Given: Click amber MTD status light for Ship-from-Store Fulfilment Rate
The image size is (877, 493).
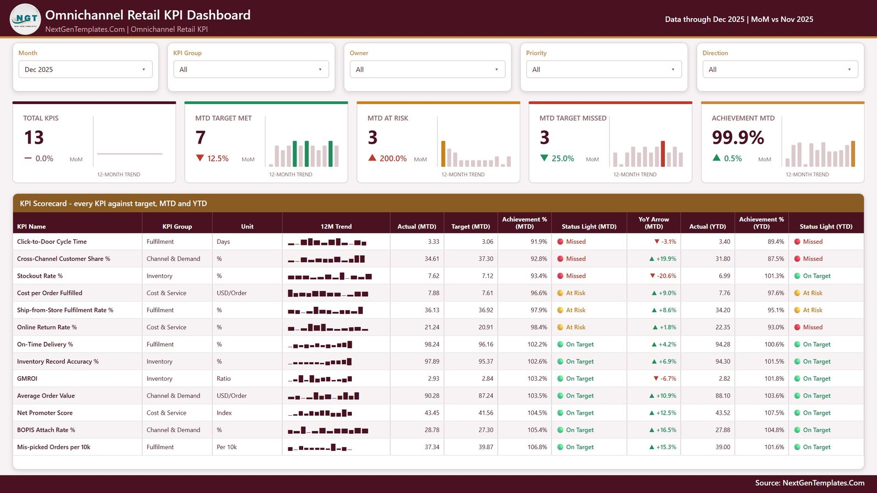Looking at the screenshot, I should pyautogui.click(x=561, y=310).
